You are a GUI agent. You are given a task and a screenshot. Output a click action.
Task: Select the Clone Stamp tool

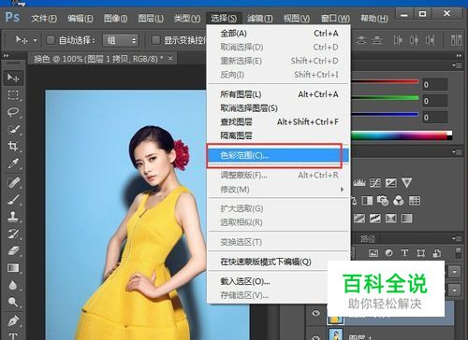[13, 217]
